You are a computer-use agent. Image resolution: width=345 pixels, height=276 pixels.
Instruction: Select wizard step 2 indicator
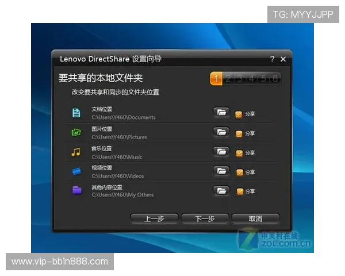(x=228, y=78)
